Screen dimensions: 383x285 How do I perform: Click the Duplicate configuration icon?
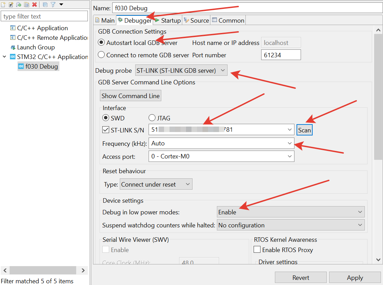(26, 4)
